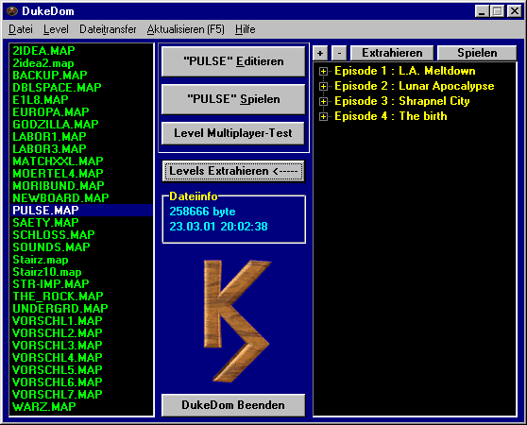
Task: Click the minus collapse-all button
Action: point(339,53)
